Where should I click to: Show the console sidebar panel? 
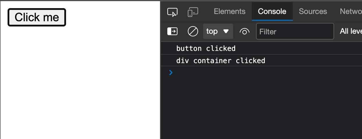pyautogui.click(x=172, y=31)
